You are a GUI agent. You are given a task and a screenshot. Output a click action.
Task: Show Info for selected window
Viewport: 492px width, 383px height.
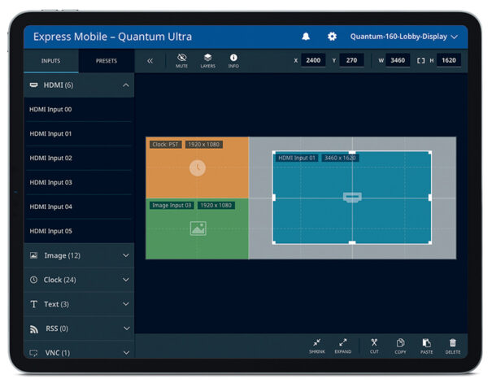[x=233, y=60]
